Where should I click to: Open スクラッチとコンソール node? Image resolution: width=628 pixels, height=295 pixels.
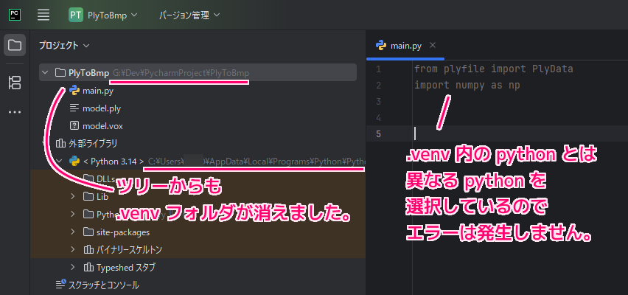click(x=104, y=285)
